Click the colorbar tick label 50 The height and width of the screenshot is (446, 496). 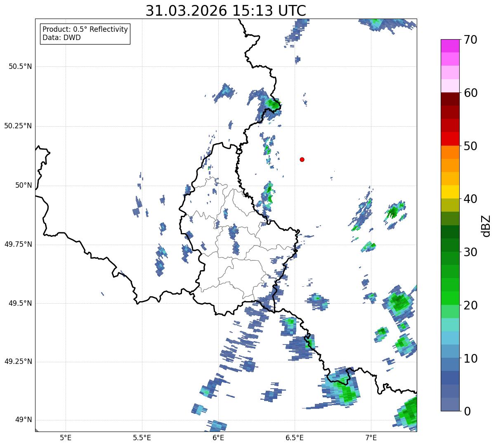coord(470,146)
